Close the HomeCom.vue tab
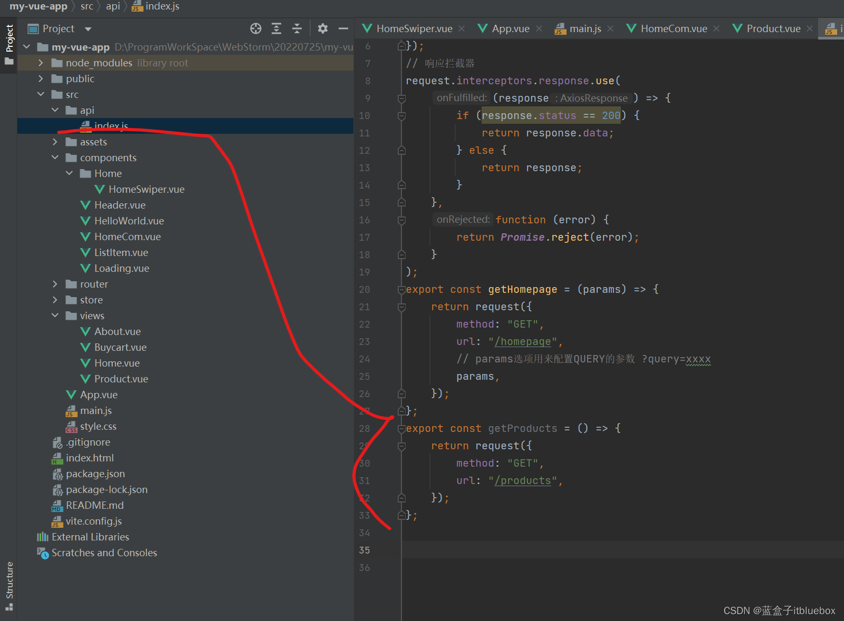 pos(716,28)
